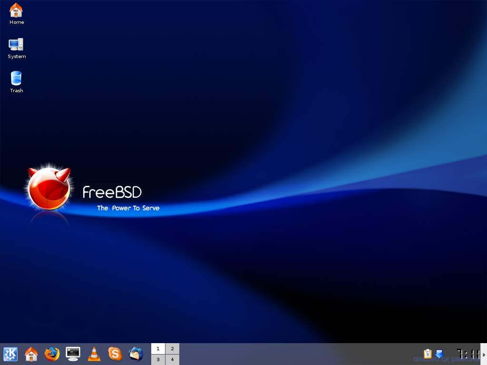Switch to virtual desktop 4
This screenshot has height=365, width=487.
(172, 360)
